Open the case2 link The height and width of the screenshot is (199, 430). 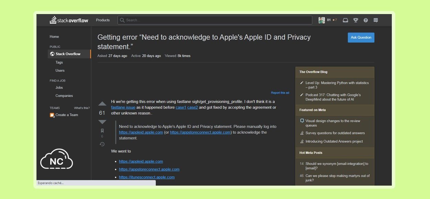pyautogui.click(x=193, y=107)
